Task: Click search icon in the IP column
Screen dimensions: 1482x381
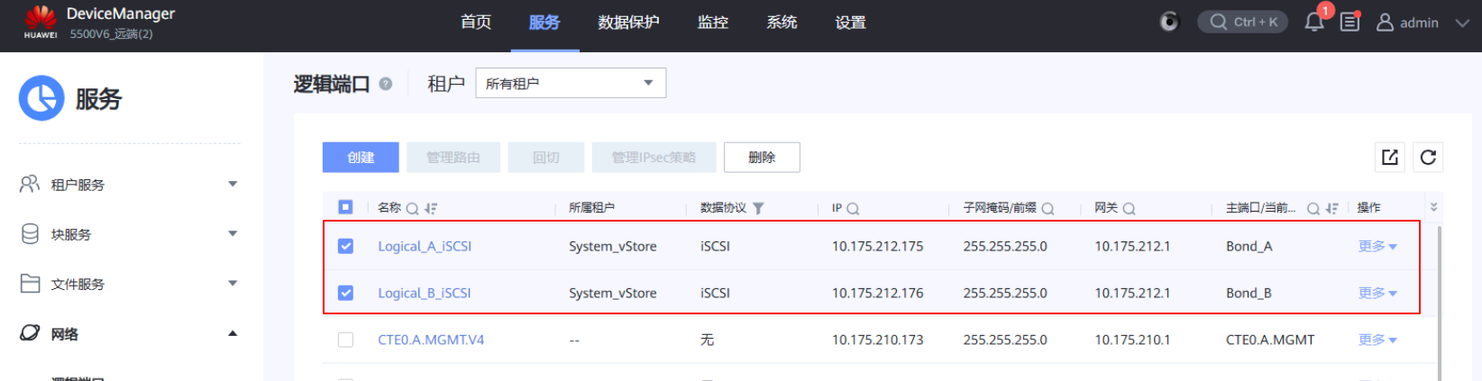Action: click(853, 209)
